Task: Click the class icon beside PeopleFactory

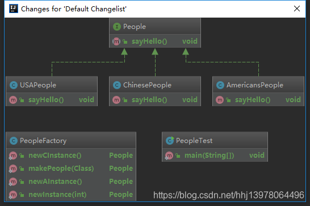Action: point(14,141)
